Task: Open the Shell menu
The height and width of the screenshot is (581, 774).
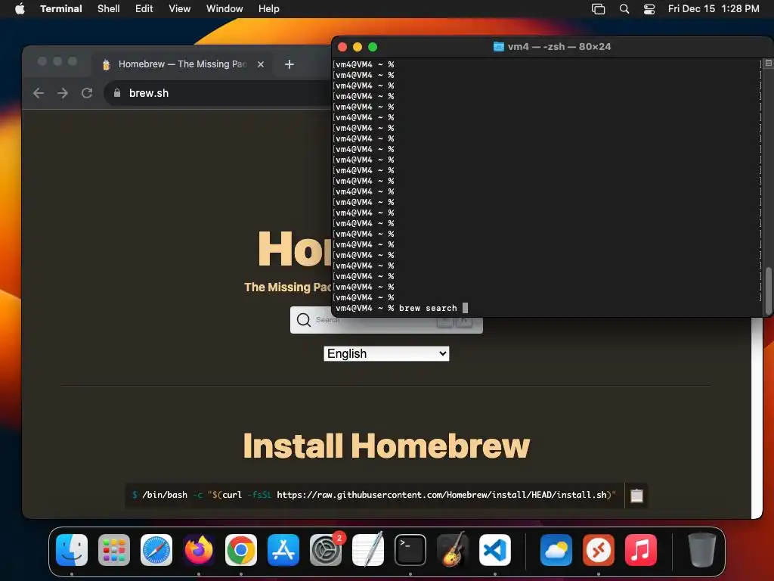Action: coord(109,9)
